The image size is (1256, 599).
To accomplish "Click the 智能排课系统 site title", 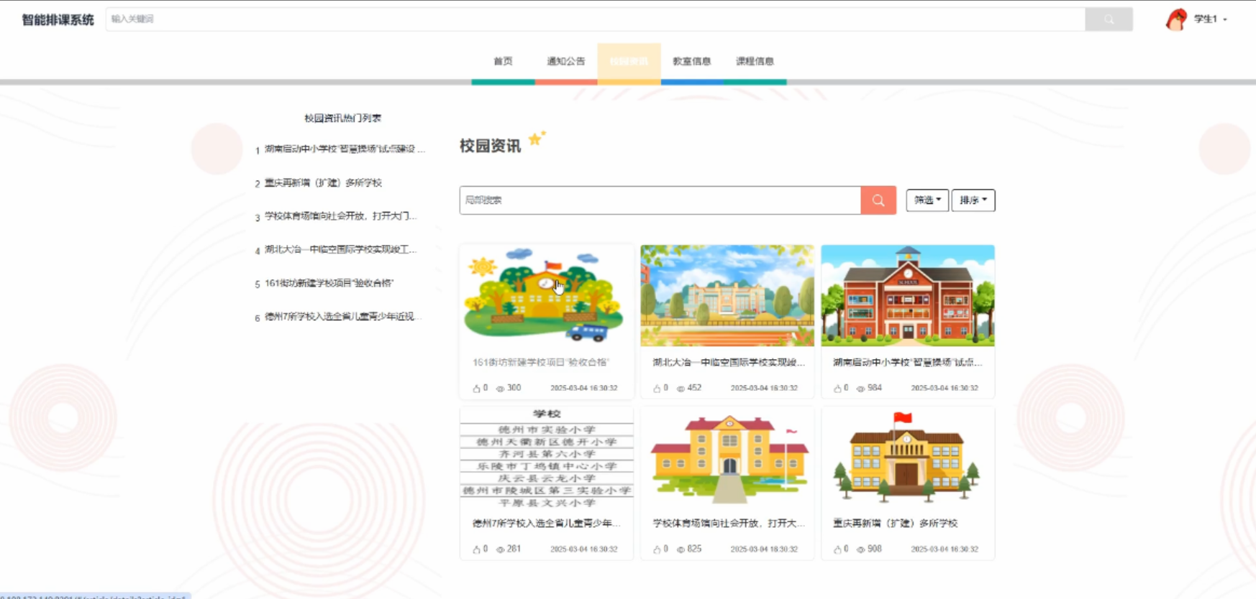I will click(x=58, y=19).
